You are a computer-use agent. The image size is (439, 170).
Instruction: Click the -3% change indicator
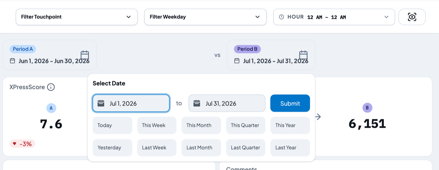point(22,144)
